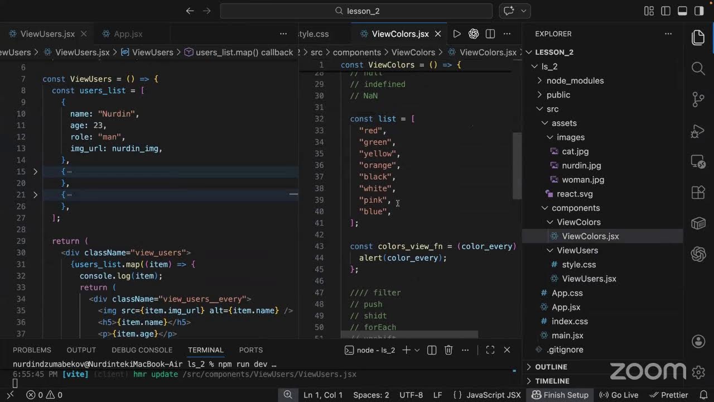
Task: Expand the node_modules folder
Action: (x=575, y=80)
